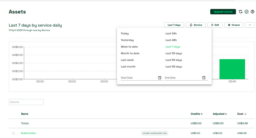Click the Unsave button
Screen dimensions: 256x138
pos(234,25)
